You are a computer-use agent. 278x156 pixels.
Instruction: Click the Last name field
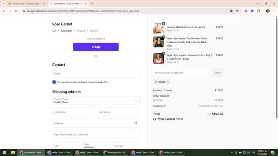coord(118,112)
